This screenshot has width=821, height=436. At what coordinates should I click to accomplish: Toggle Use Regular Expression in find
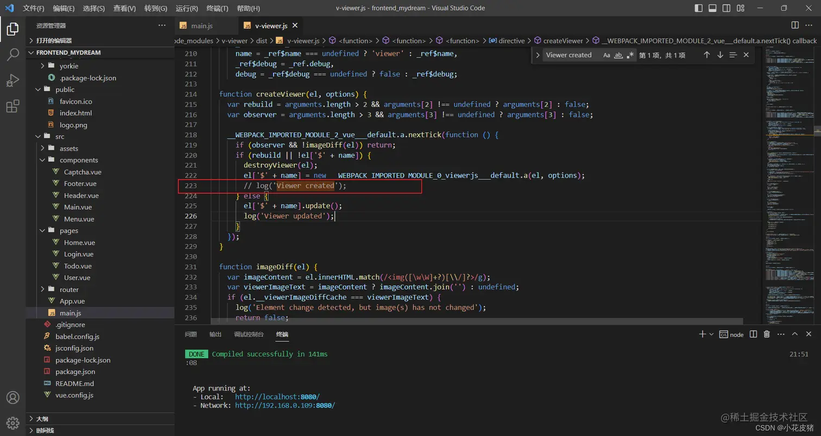[x=630, y=55]
